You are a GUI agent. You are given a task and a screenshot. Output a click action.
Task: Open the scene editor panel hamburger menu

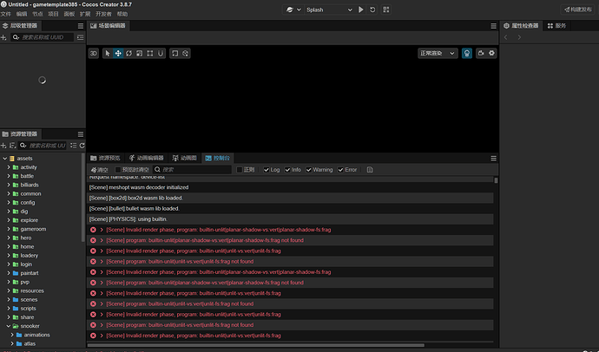pos(494,26)
